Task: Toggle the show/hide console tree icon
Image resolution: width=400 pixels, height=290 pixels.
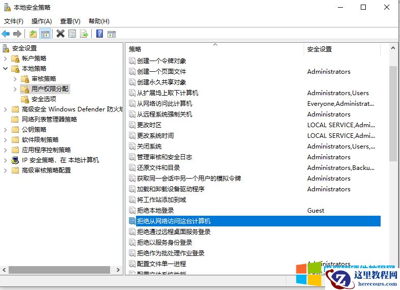Action: 45,34
